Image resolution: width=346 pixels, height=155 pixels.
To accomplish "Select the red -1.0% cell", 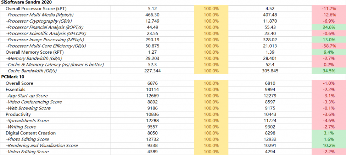I will click(329, 83).
